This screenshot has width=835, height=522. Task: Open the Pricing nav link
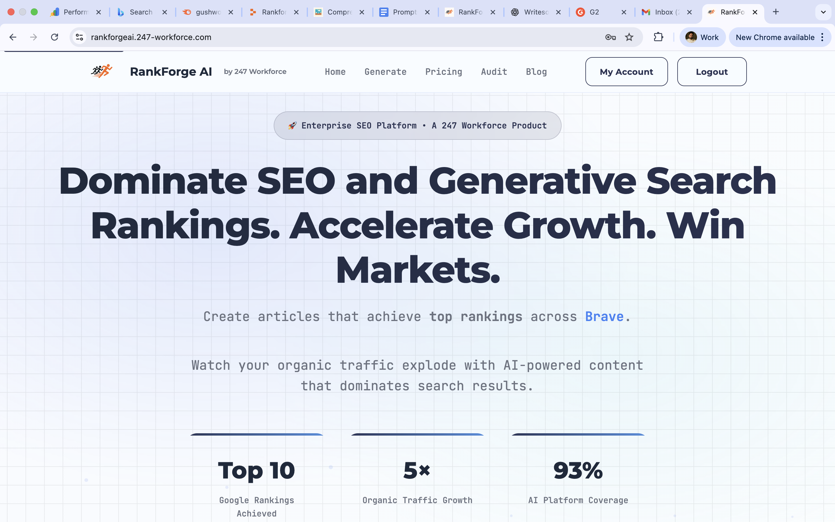443,72
